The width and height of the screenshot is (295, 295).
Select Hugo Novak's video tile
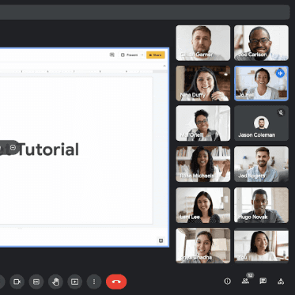coord(261,205)
